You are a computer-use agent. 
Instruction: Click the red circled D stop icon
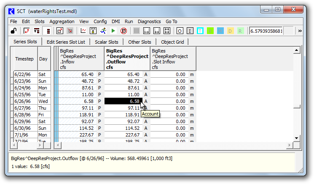[x=123, y=31]
